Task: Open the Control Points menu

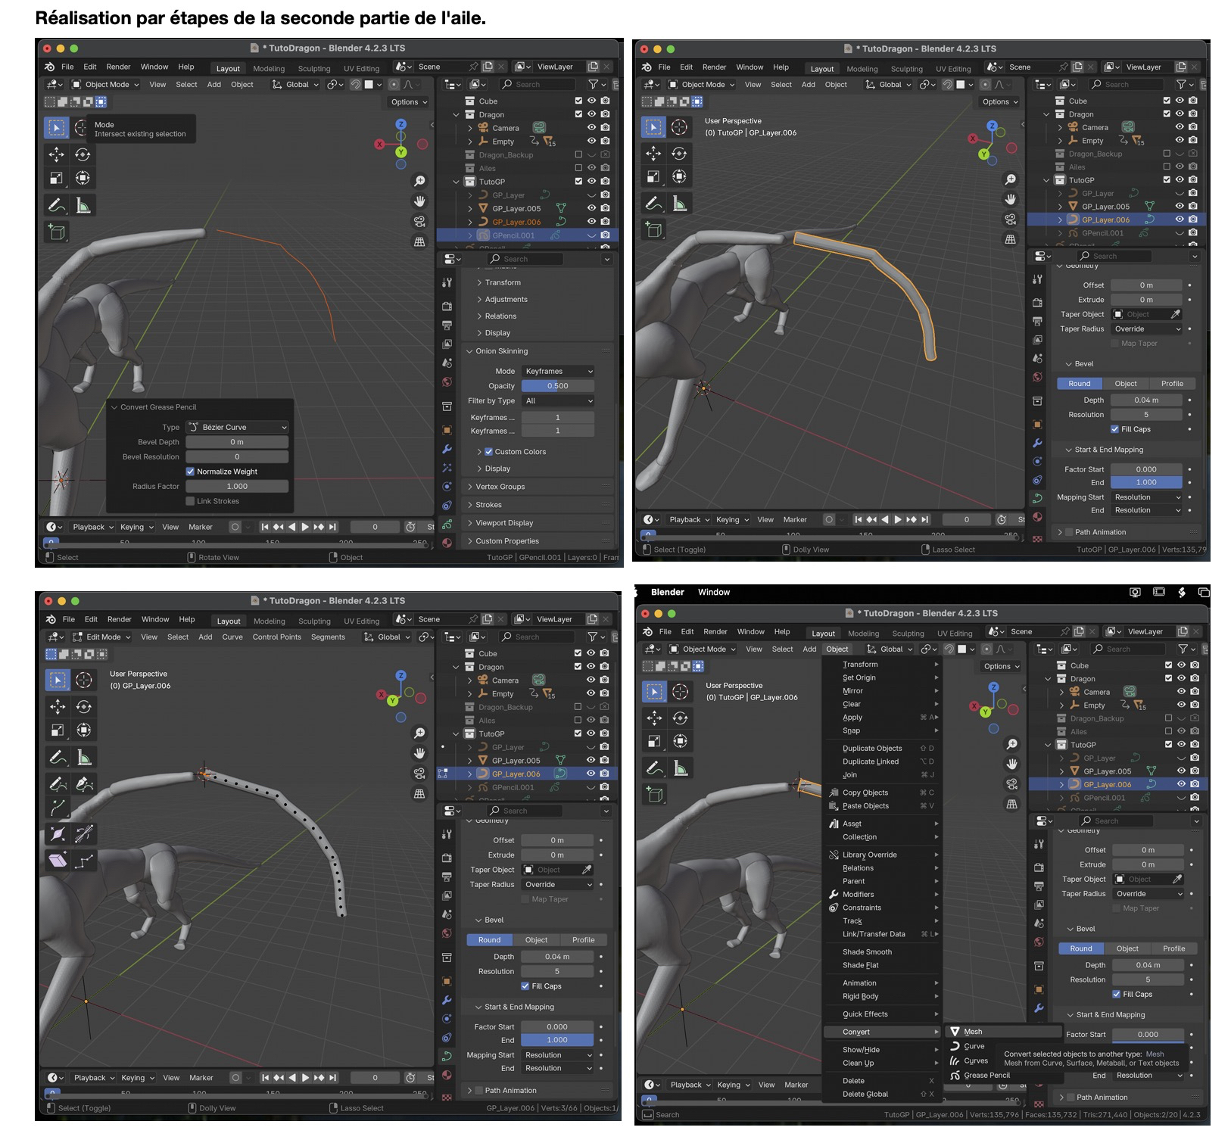Action: pyautogui.click(x=276, y=637)
